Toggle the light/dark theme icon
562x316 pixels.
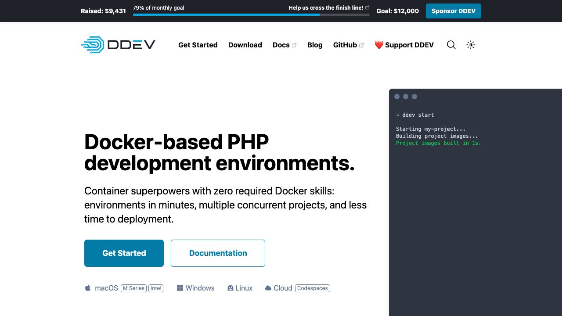click(x=471, y=45)
